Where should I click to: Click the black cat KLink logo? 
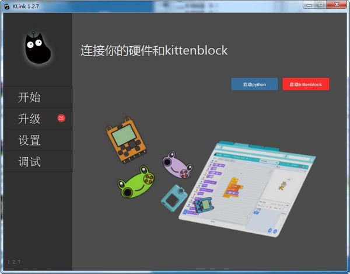[x=37, y=48]
